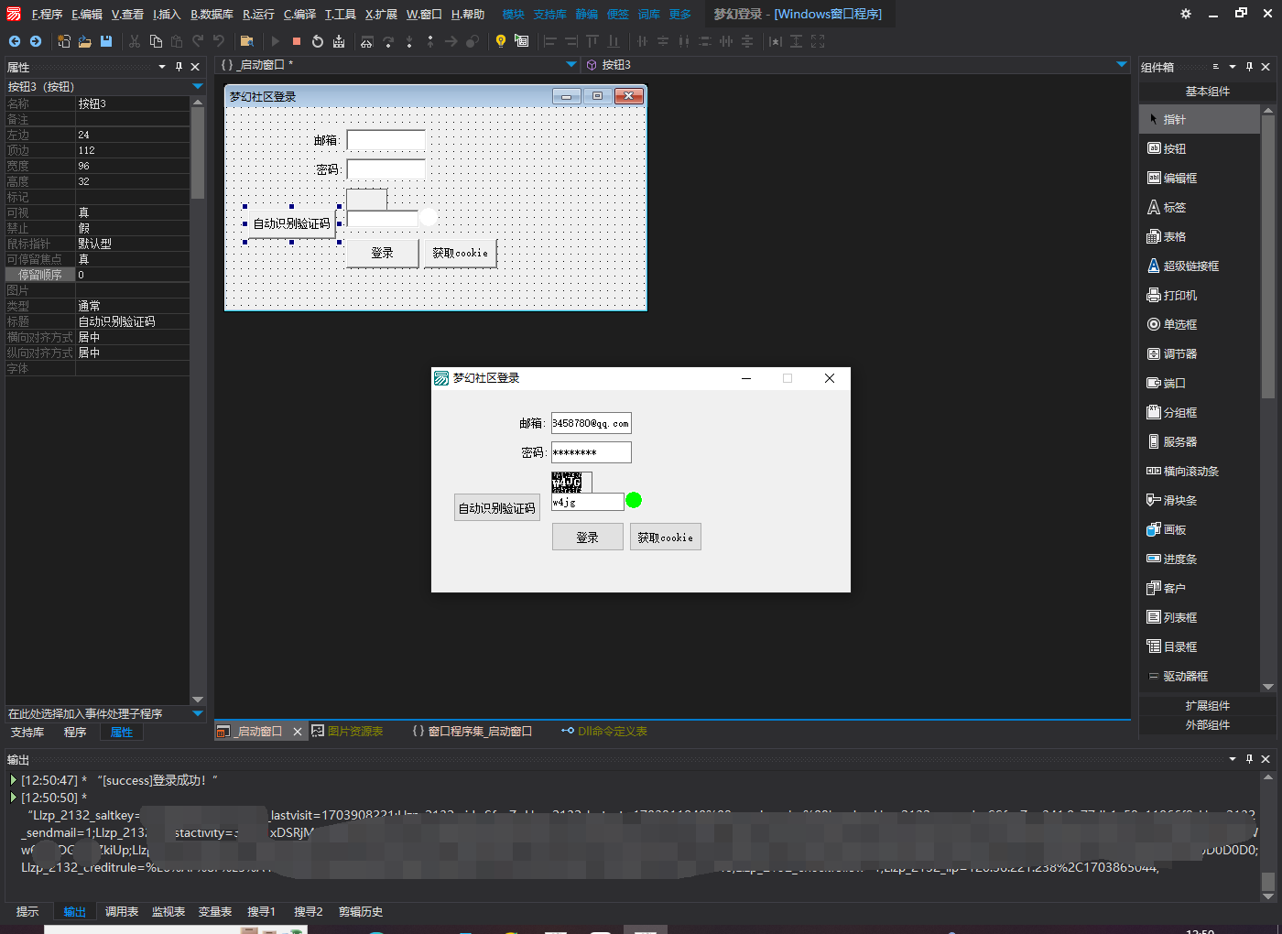Click the 邮箱 input field in running window
This screenshot has height=934, width=1282.
pos(591,423)
